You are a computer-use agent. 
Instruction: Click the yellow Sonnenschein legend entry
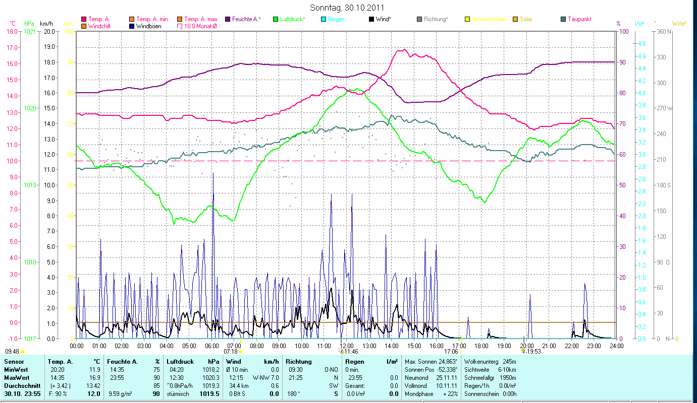(x=485, y=19)
